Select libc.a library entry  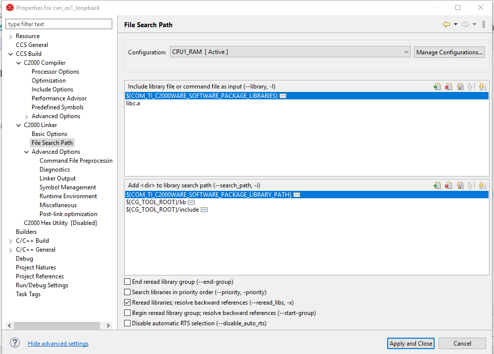coord(133,104)
